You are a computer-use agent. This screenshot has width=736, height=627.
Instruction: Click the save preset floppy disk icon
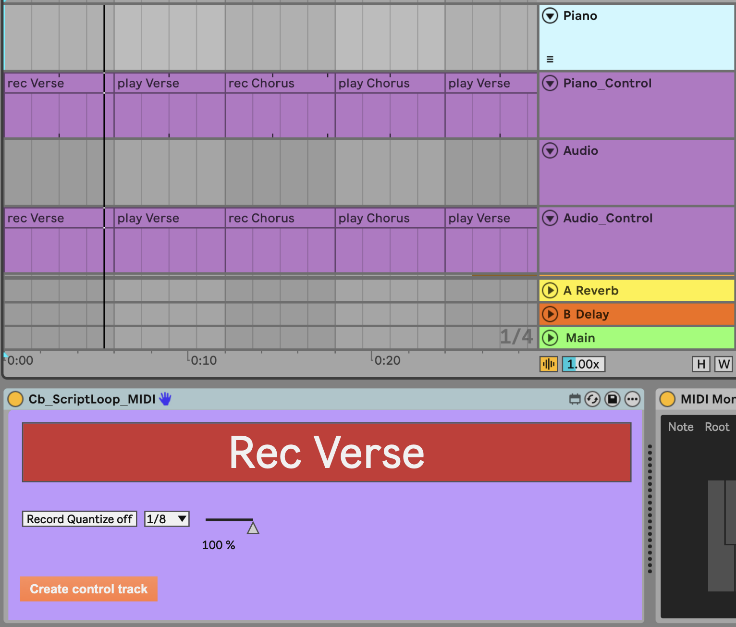pyautogui.click(x=613, y=399)
